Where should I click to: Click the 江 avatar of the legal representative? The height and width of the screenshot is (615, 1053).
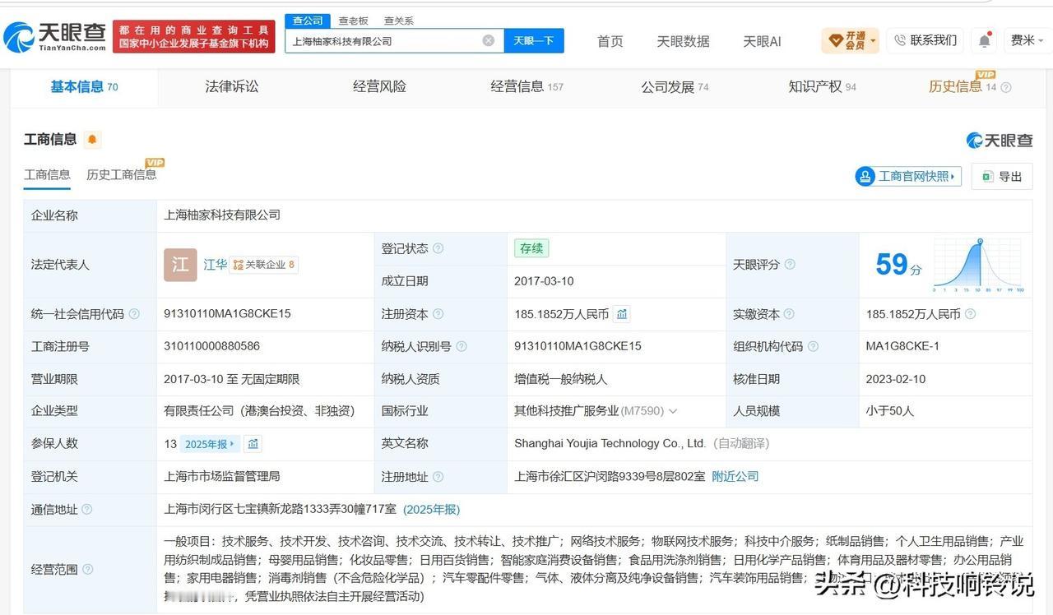click(x=180, y=265)
